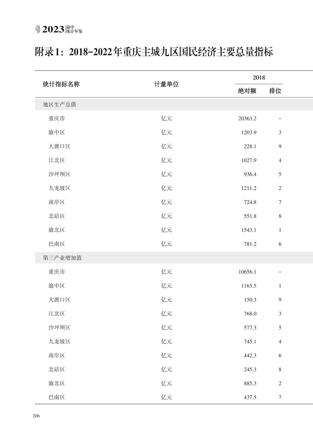Select the "第三产业增加值" section heading
Viewport: 313px width, 444px height.
[62, 258]
